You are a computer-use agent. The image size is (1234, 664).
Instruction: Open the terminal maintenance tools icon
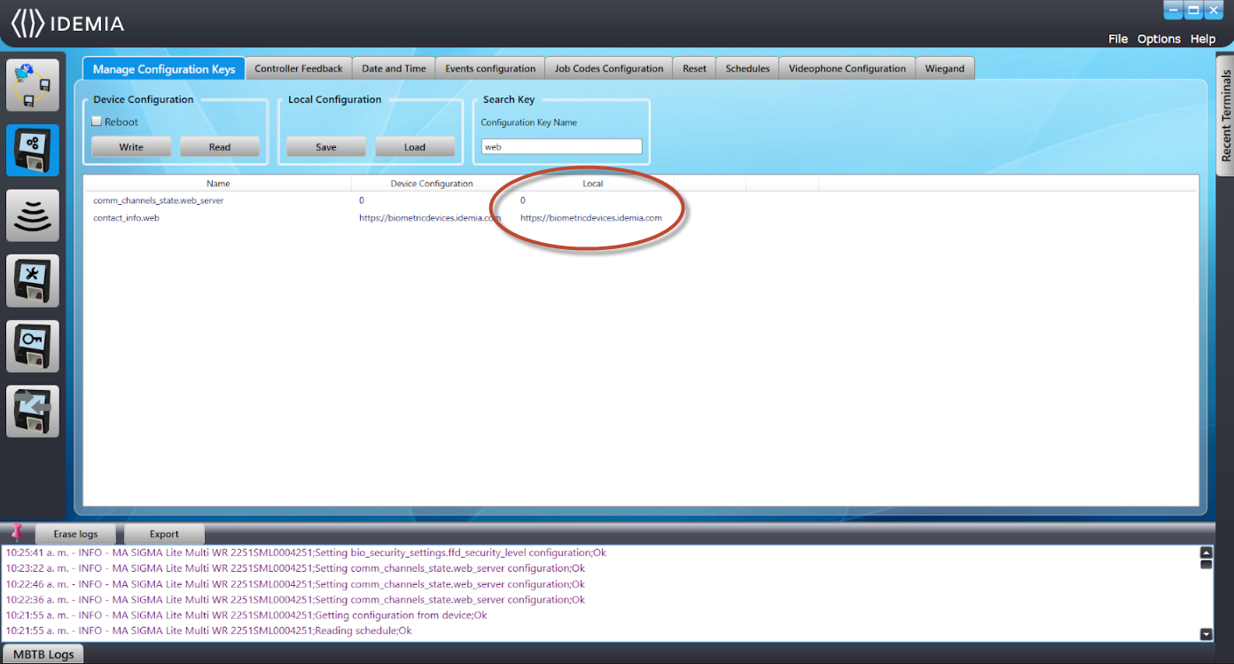(x=33, y=281)
